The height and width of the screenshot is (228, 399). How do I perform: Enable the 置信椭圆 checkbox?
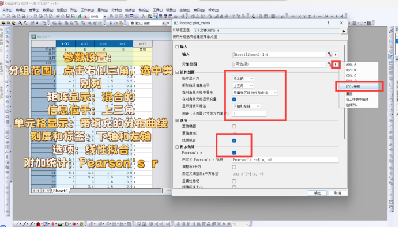click(234, 126)
